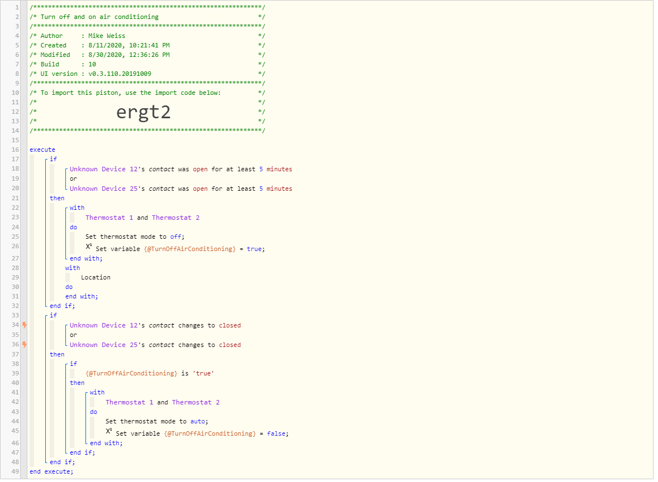Click the X variable icon on line 45
The image size is (658, 482).
click(x=109, y=431)
